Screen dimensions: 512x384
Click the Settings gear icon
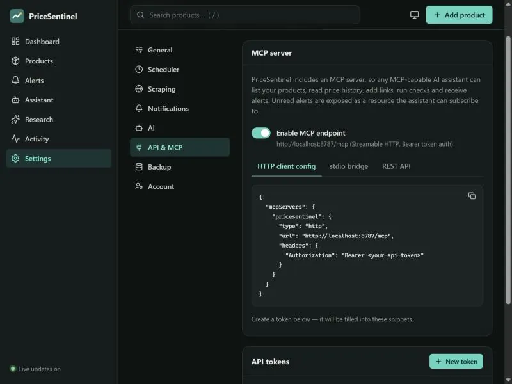coord(15,158)
